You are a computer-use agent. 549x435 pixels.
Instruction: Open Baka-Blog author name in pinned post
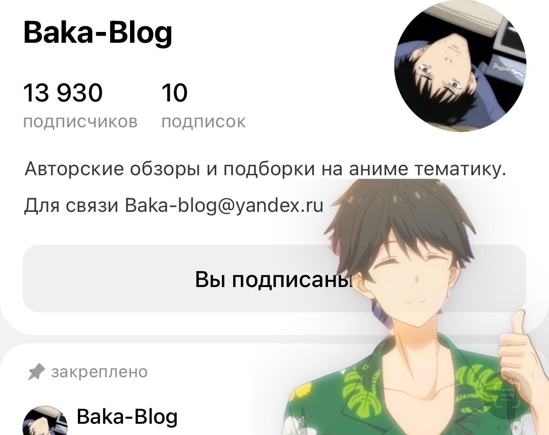point(127,416)
